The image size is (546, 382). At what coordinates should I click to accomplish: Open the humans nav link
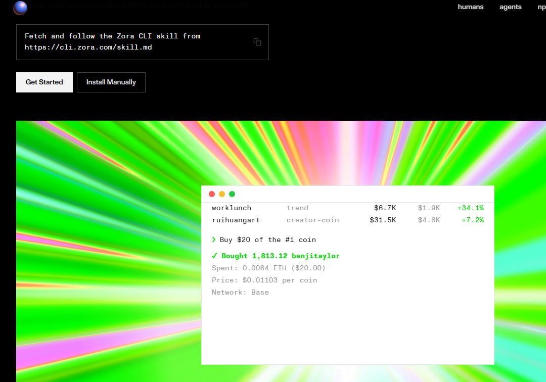(x=471, y=7)
